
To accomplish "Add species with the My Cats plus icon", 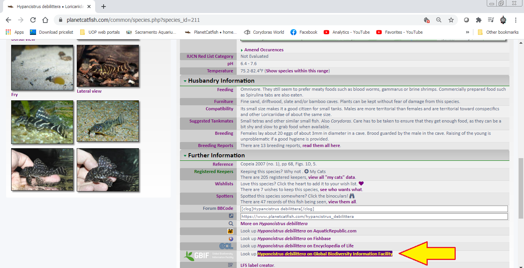I will (x=306, y=172).
